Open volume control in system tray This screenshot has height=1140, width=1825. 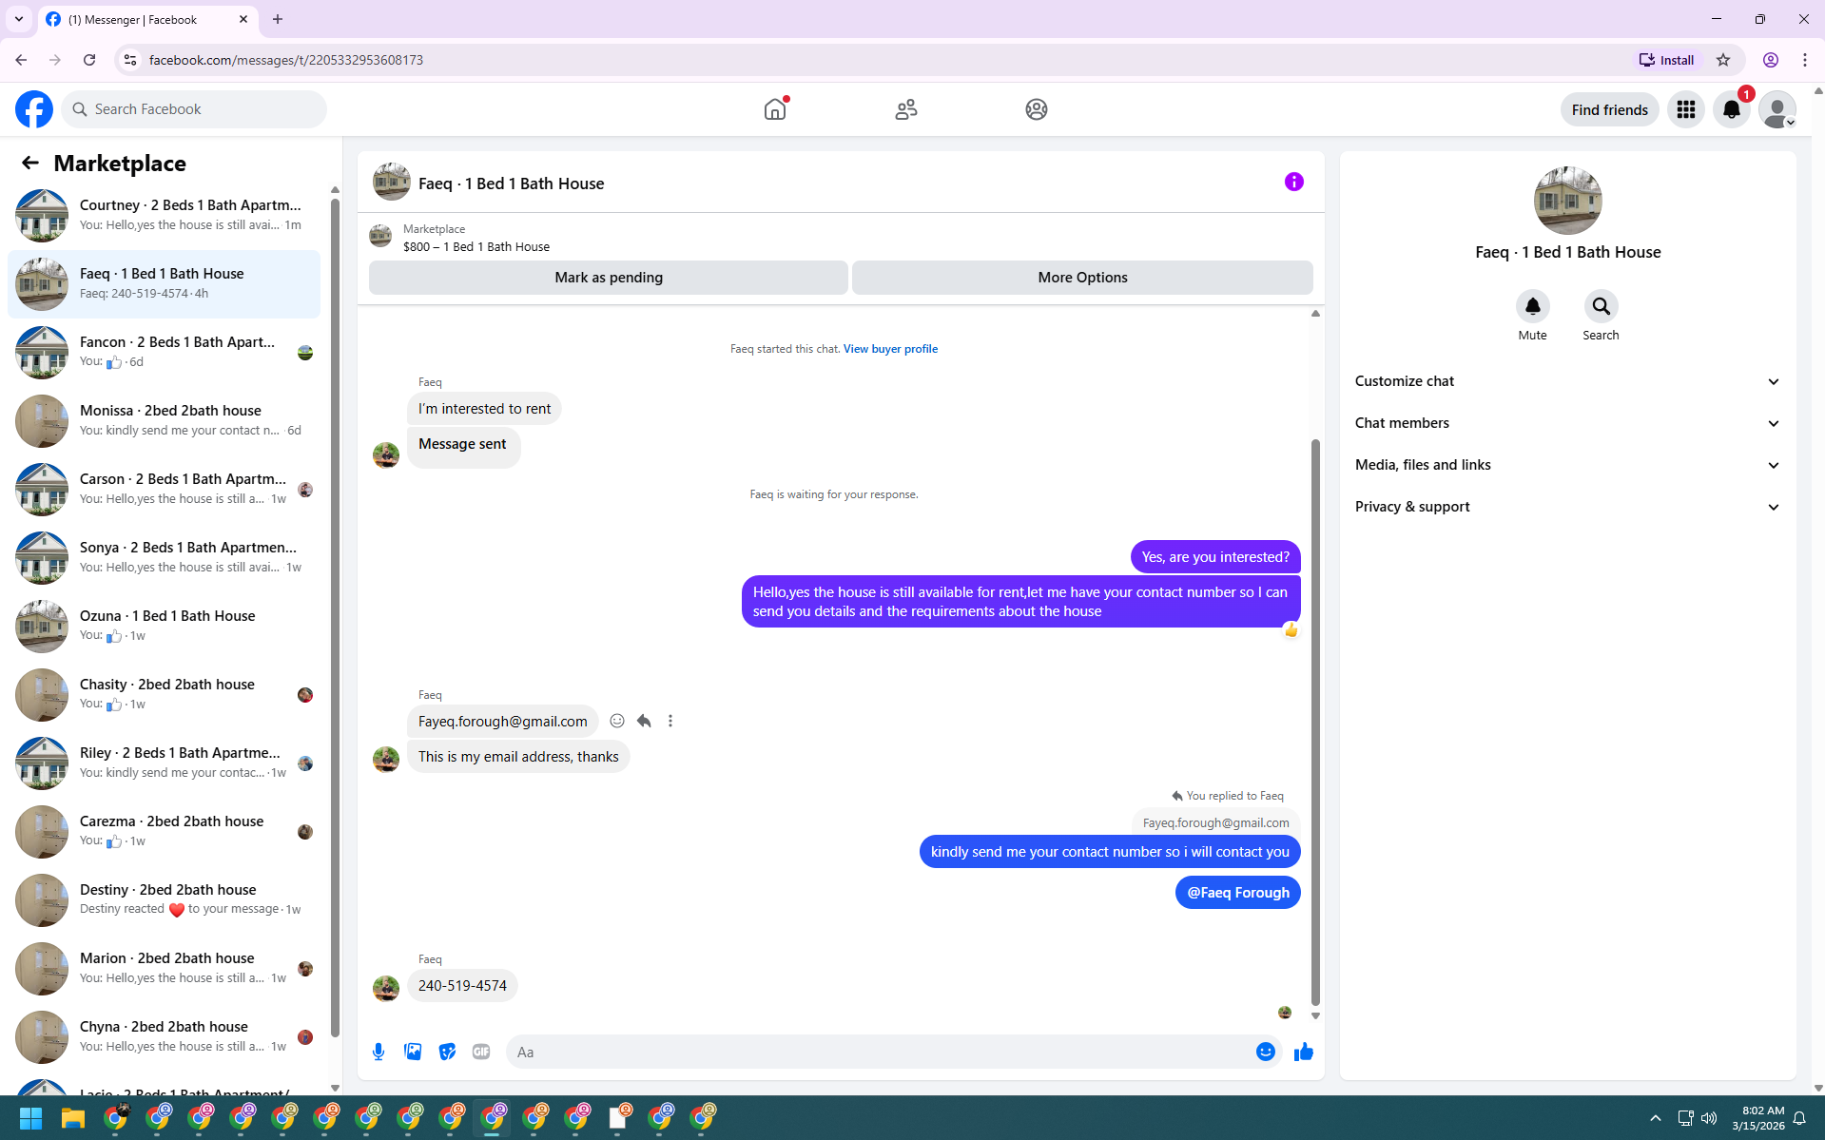(x=1709, y=1118)
